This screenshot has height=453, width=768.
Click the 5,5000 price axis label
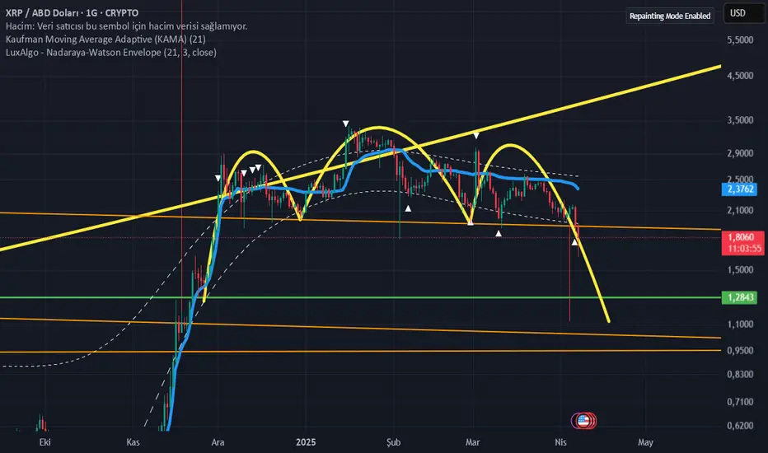click(x=740, y=40)
